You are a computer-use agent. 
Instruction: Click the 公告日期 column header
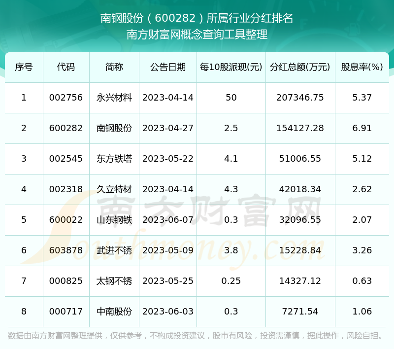click(x=167, y=67)
